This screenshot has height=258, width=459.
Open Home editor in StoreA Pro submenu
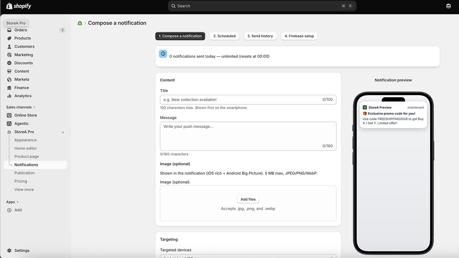(26, 148)
